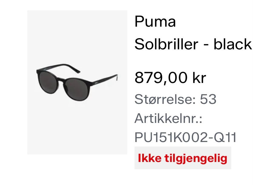
Task: Click the 'Artikkelnr.:' label
Action: coord(168,118)
